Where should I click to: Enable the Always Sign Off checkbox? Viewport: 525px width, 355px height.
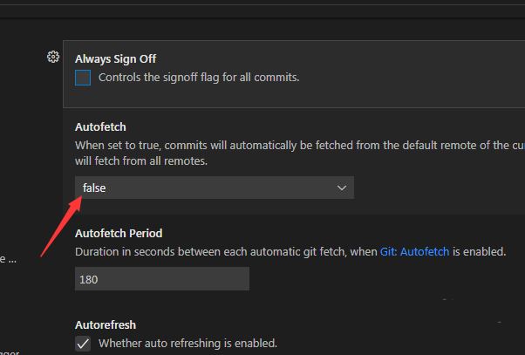(83, 78)
